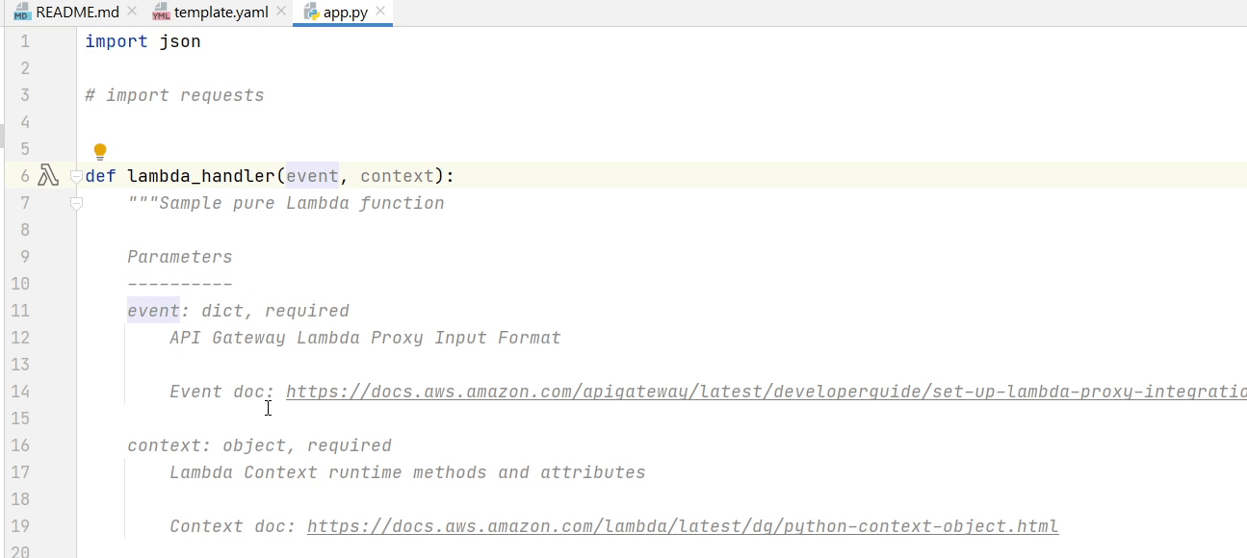The height and width of the screenshot is (558, 1247).
Task: Switch to the template.yaml tab
Action: point(221,13)
